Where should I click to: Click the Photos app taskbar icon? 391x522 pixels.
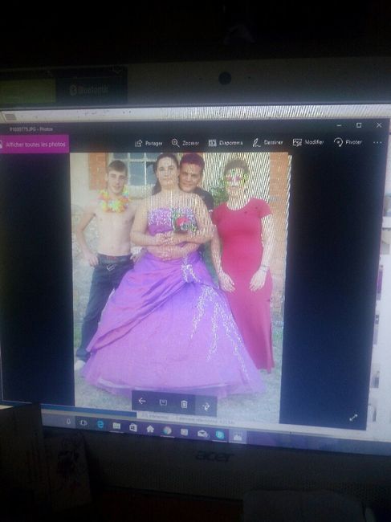(x=238, y=436)
